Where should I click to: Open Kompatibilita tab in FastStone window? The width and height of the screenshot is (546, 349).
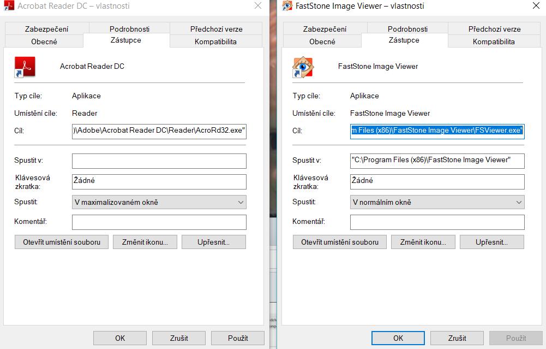coord(494,42)
